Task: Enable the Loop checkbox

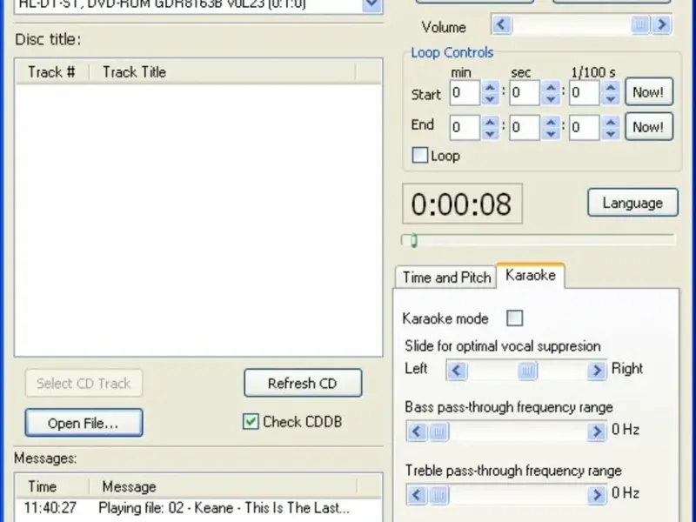Action: tap(420, 156)
